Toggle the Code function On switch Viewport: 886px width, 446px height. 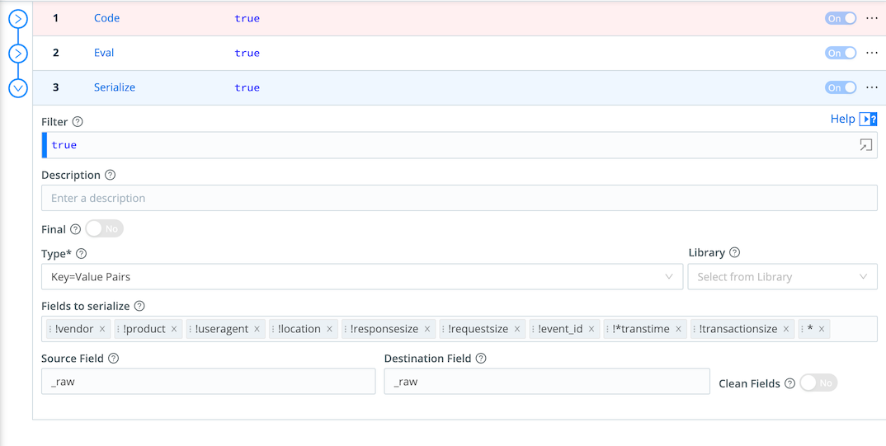point(841,19)
